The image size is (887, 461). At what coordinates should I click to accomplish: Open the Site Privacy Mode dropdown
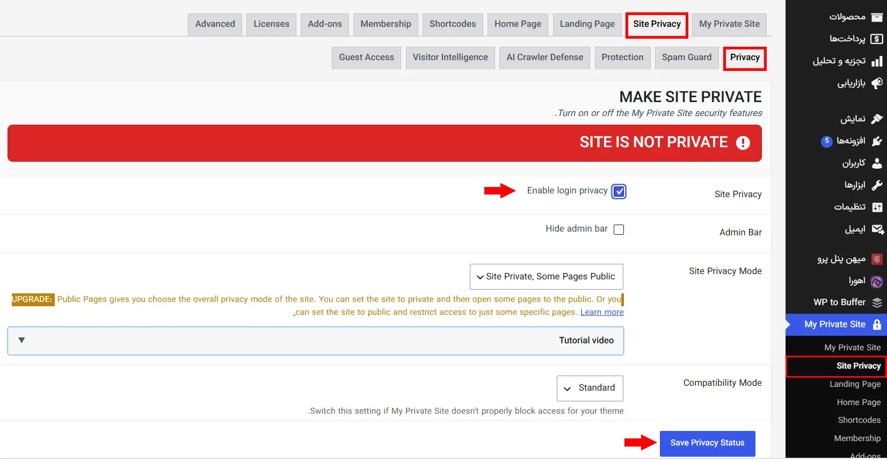pyautogui.click(x=547, y=277)
